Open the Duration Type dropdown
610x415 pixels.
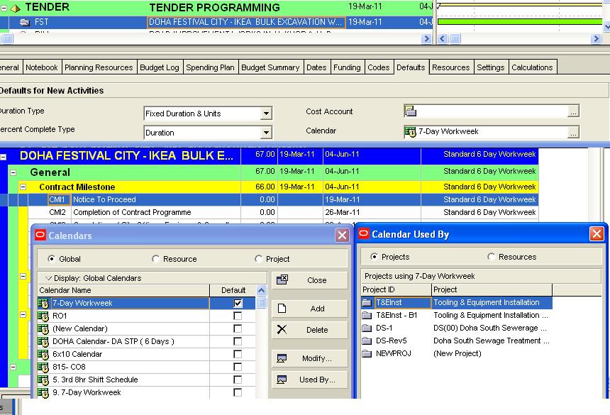point(266,114)
